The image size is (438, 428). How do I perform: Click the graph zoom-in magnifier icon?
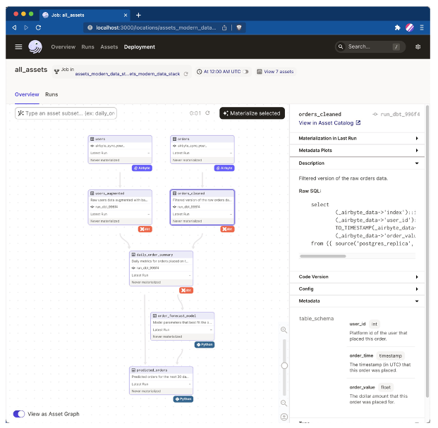[x=284, y=329]
